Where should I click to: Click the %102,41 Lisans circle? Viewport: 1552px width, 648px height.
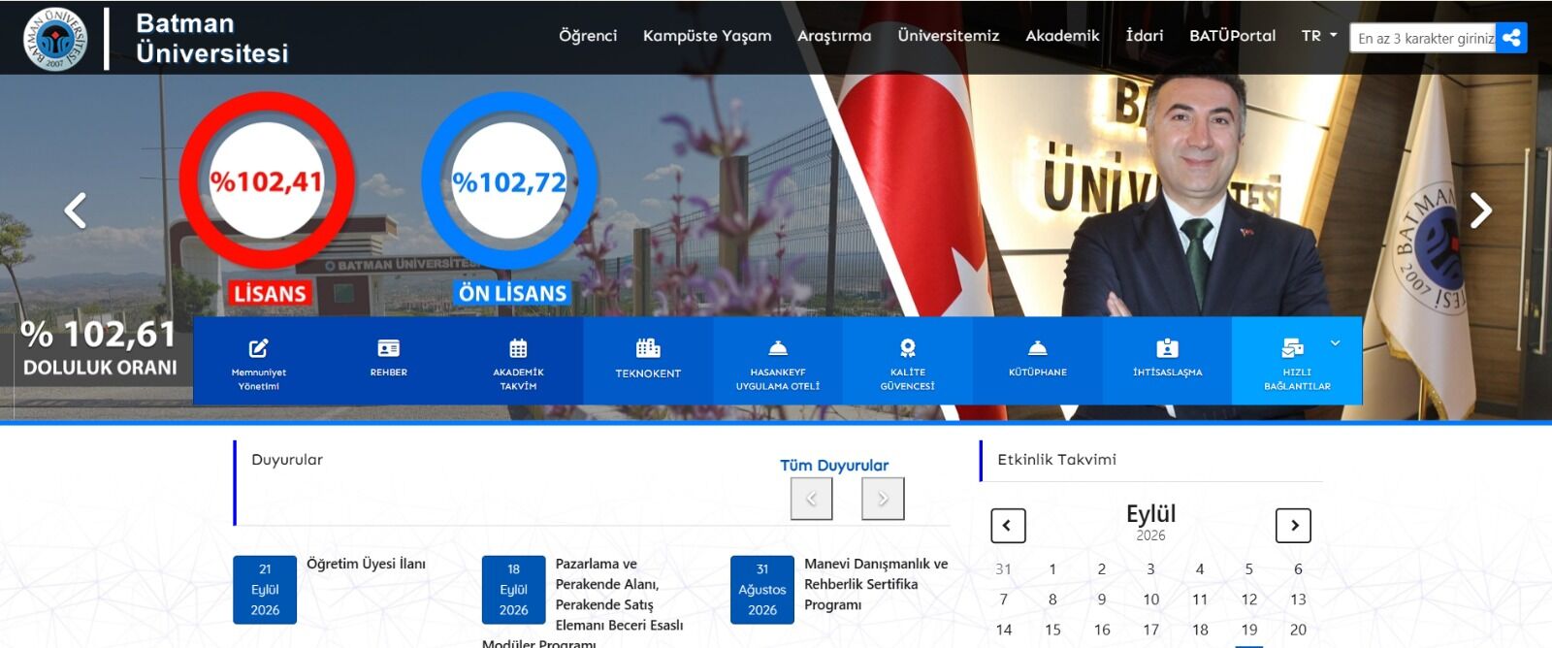tap(268, 181)
